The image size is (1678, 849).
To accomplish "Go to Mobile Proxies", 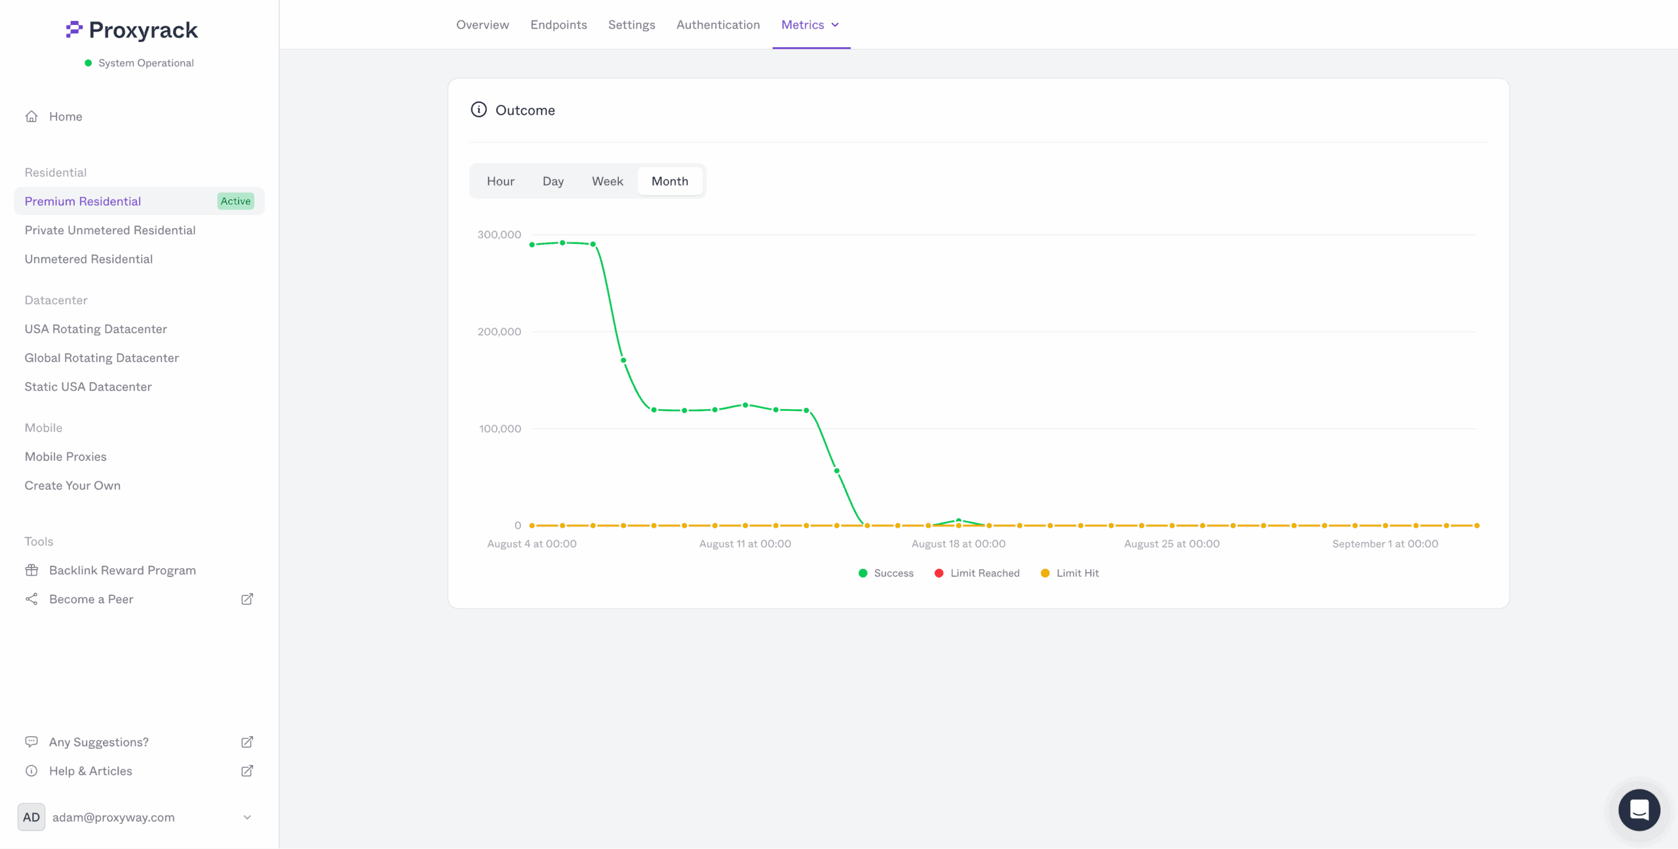I will 66,457.
